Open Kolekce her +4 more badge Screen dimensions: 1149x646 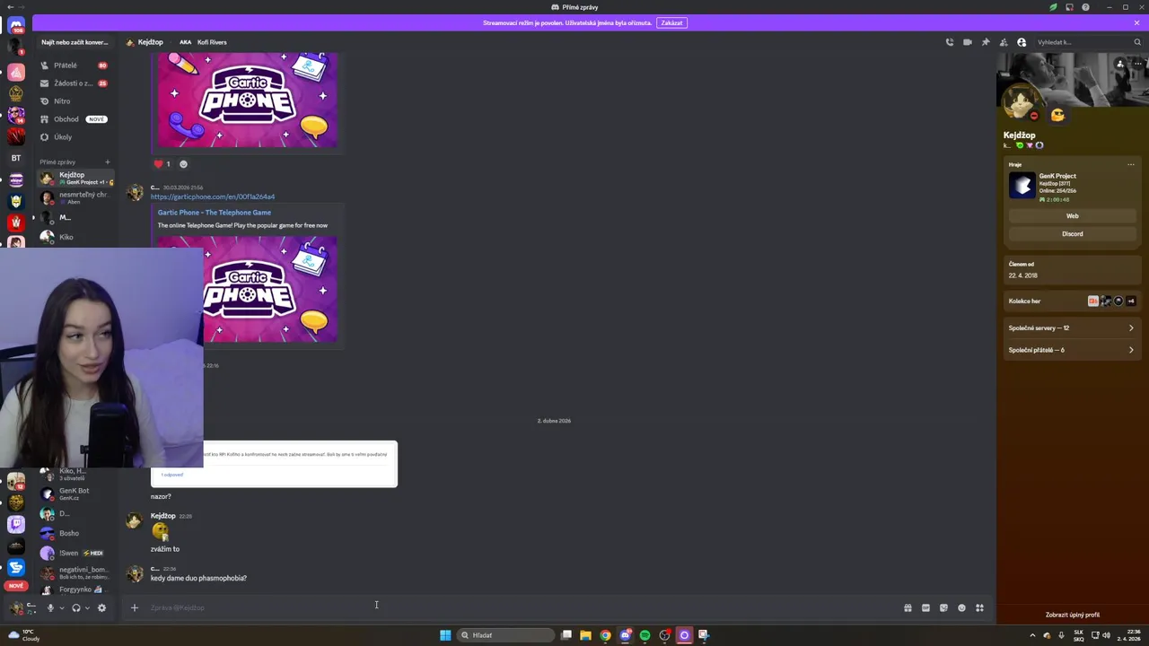(x=1130, y=301)
